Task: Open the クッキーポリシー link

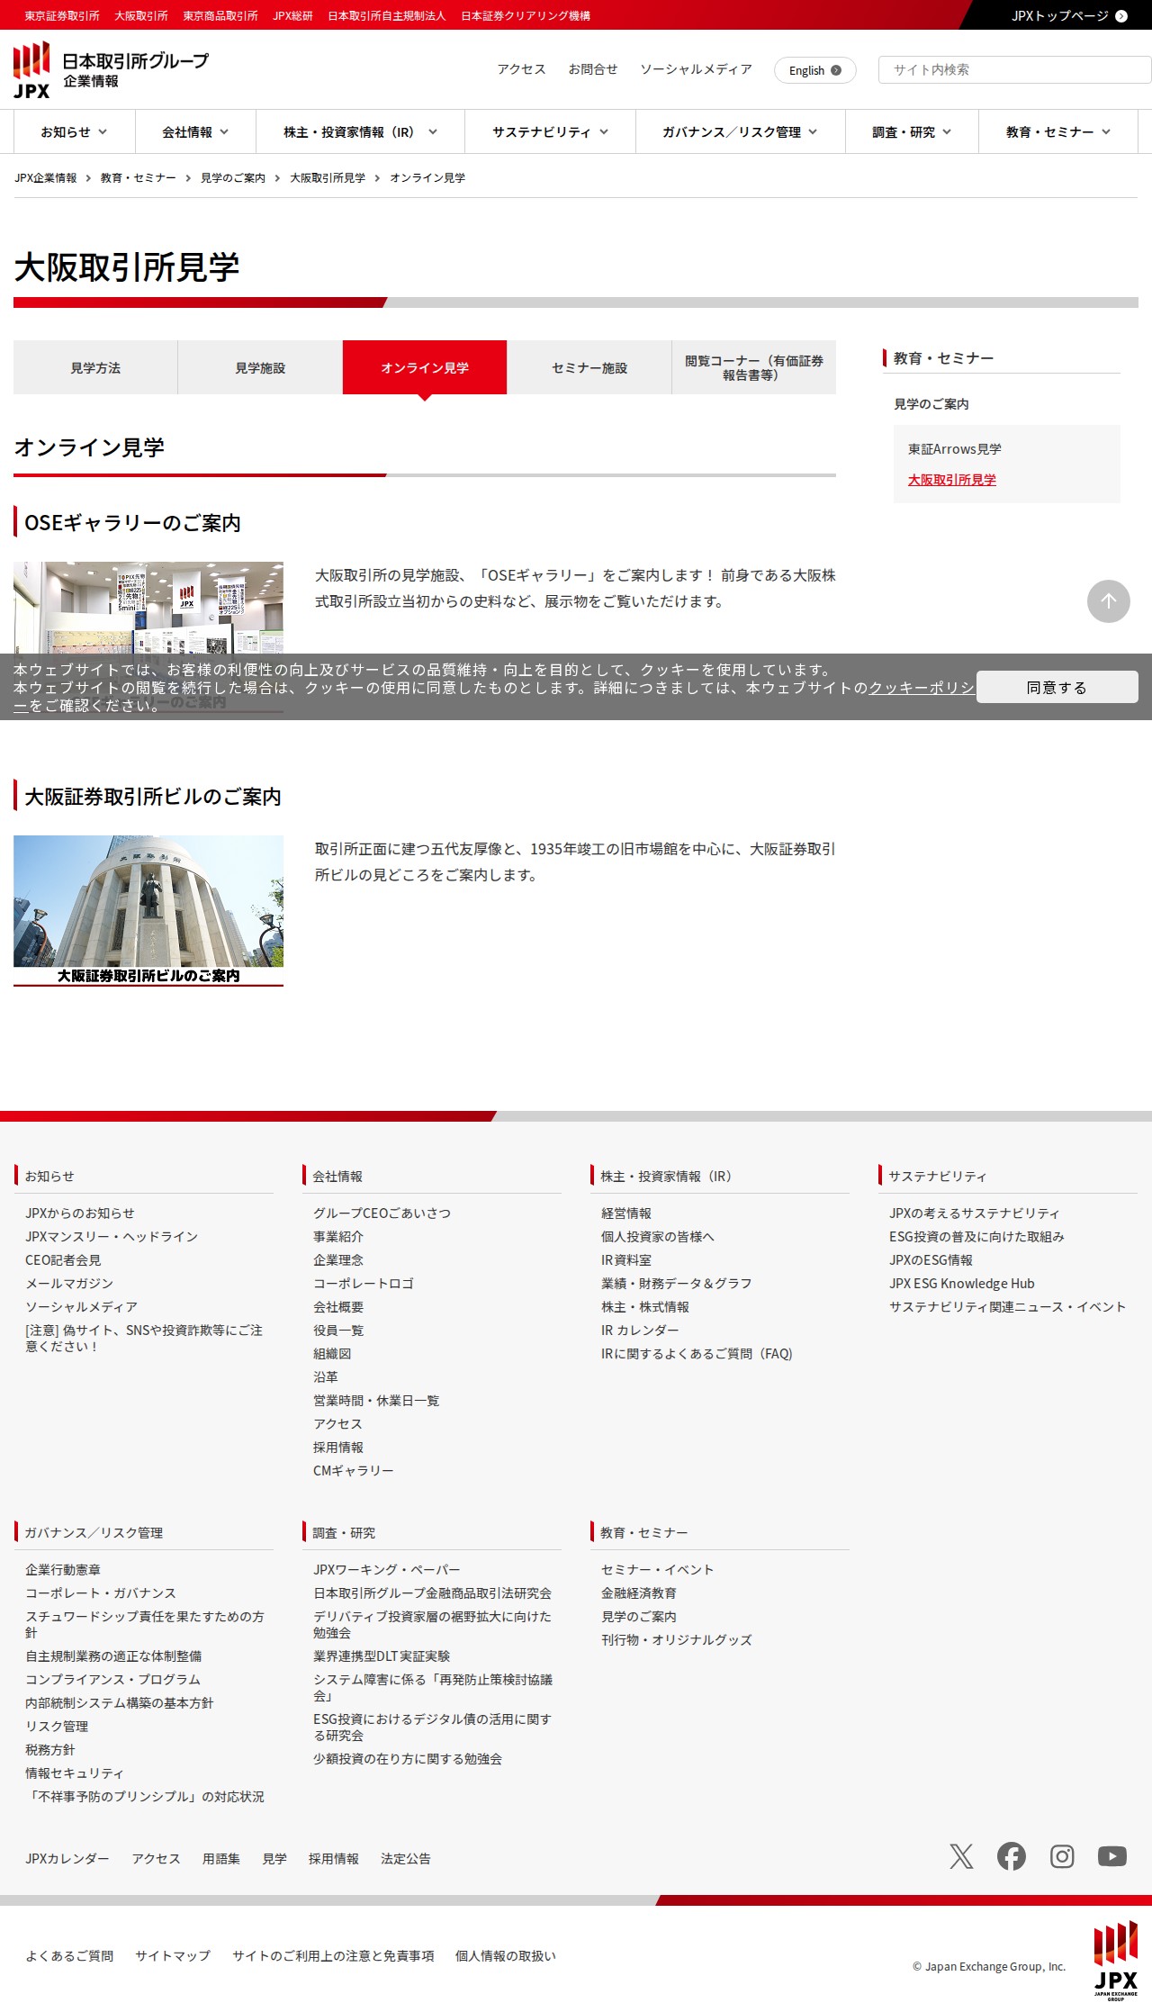Action: click(921, 688)
